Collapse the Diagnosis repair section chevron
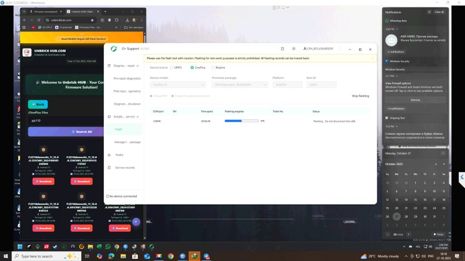 coord(137,66)
